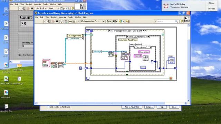Open Window menu in Block Diagram window

[x=78, y=17]
